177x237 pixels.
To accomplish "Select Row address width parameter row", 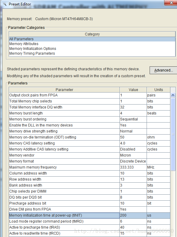I will 89,179.
